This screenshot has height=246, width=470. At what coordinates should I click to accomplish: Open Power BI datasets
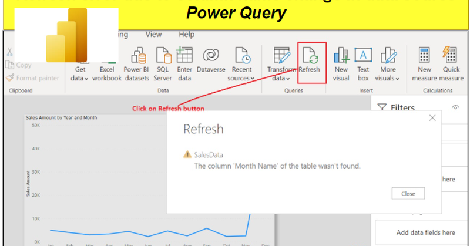coord(137,65)
